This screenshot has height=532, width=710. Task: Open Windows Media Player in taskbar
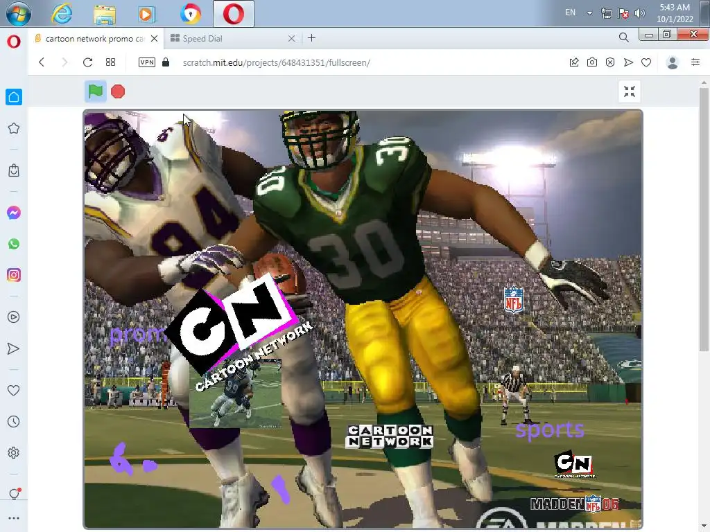click(x=146, y=15)
